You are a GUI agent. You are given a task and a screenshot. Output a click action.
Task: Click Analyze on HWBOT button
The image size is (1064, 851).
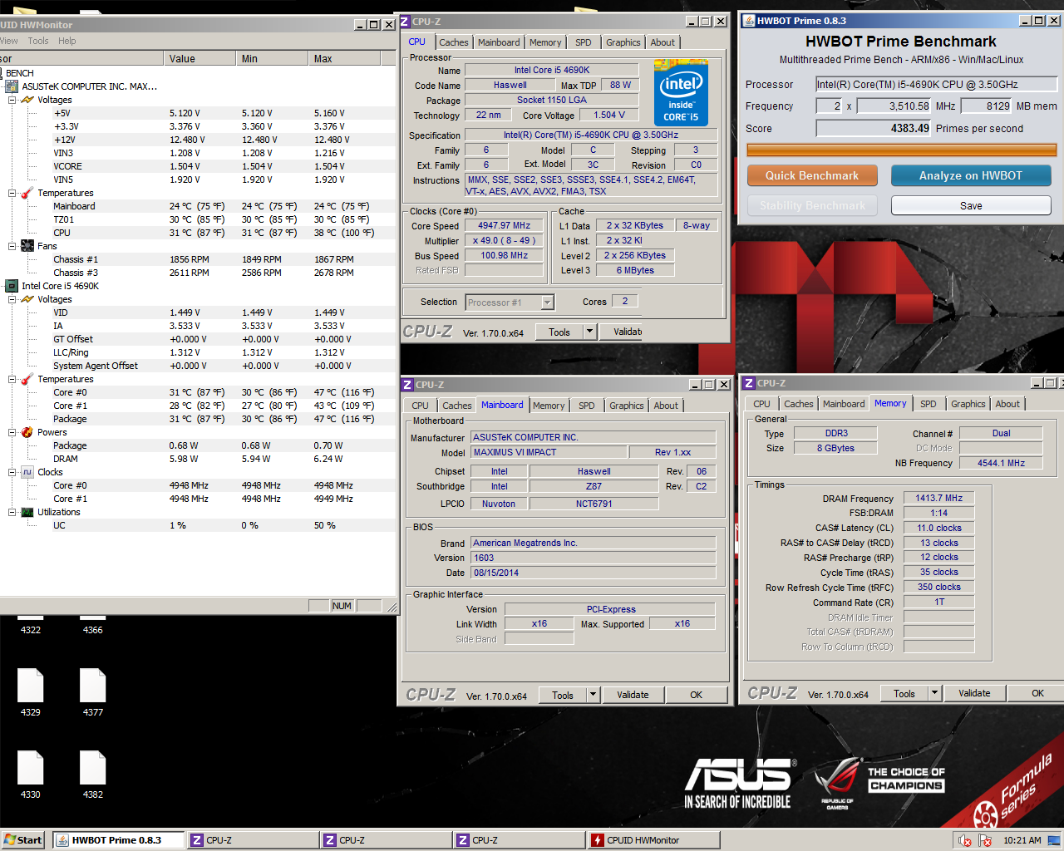(x=971, y=175)
